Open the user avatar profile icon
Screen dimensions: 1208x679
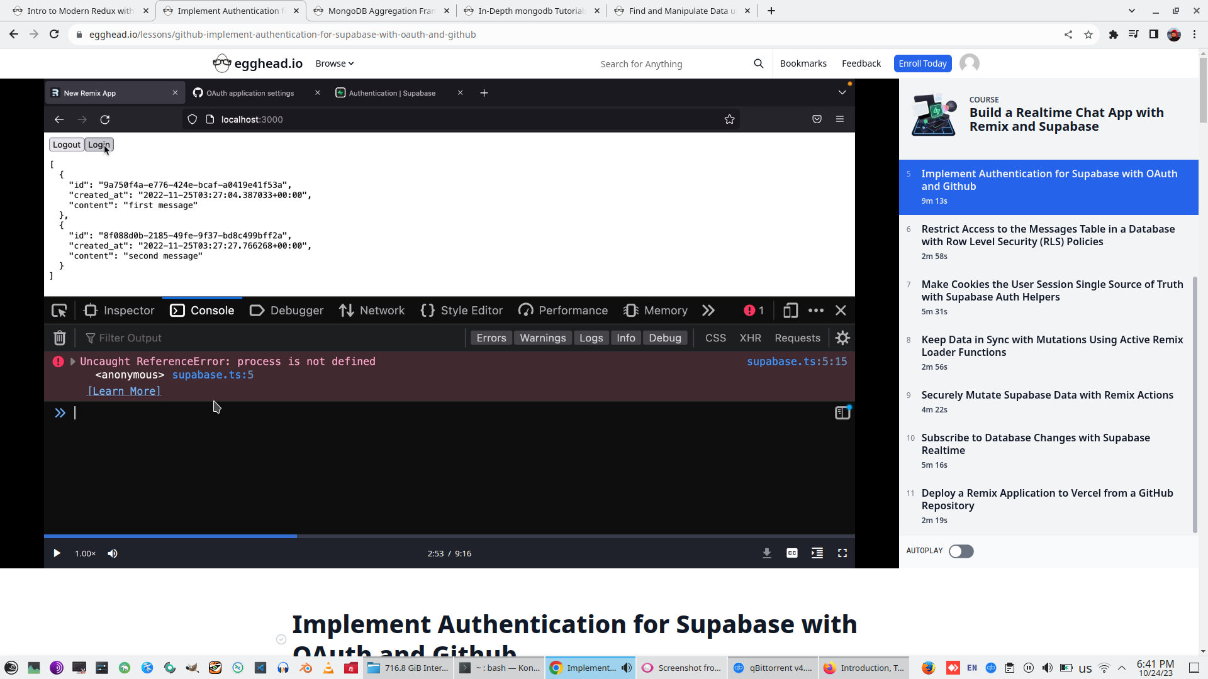[x=969, y=63]
